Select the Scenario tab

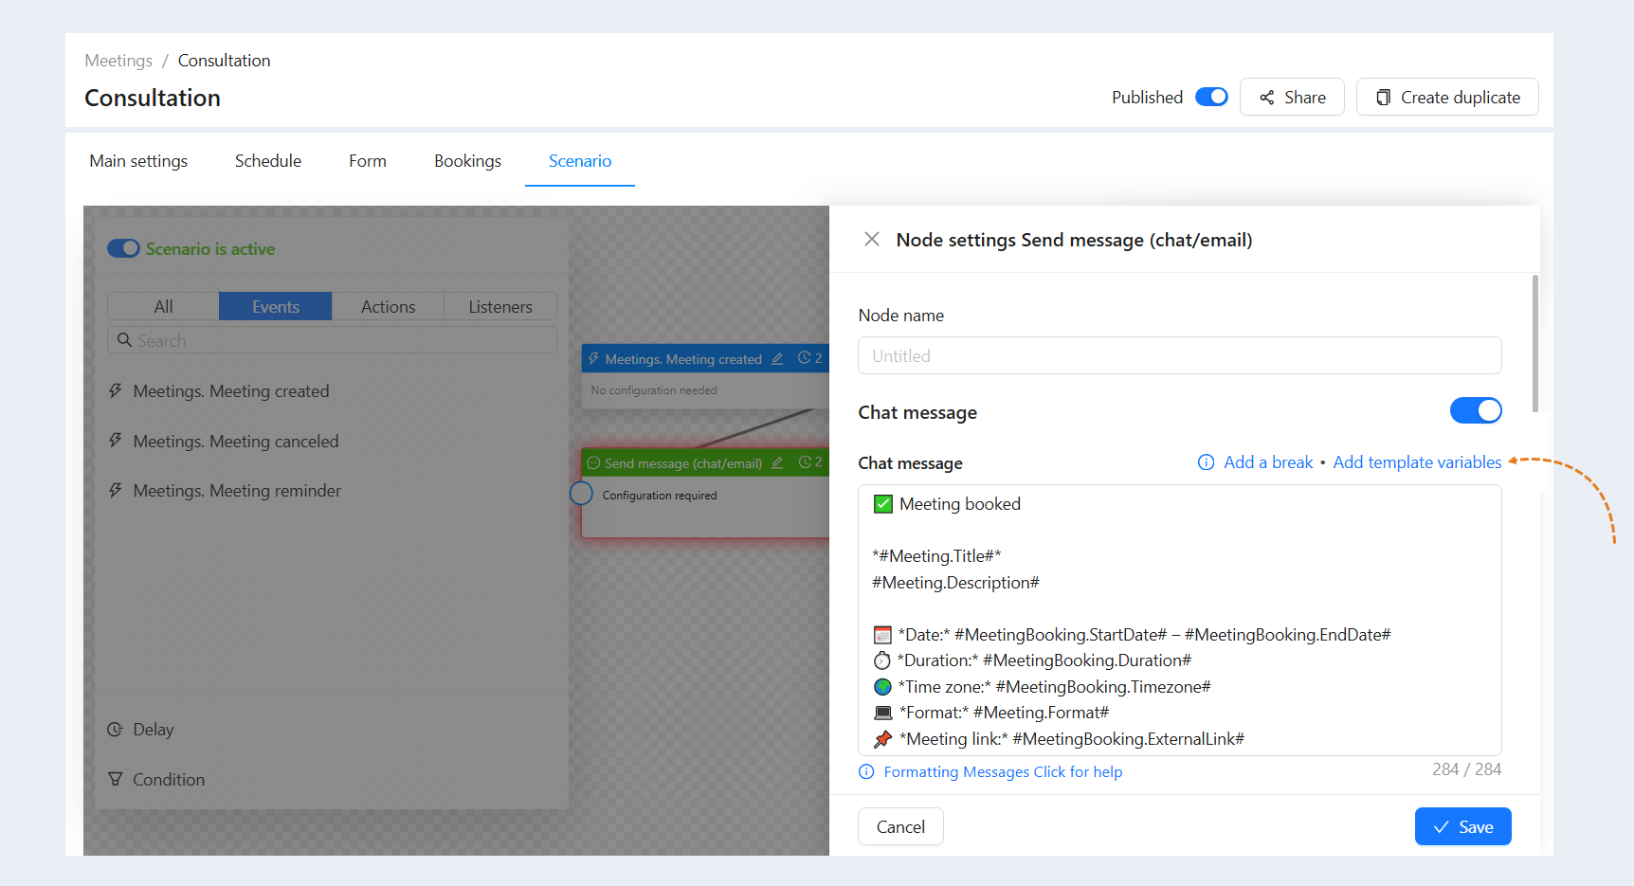(580, 161)
